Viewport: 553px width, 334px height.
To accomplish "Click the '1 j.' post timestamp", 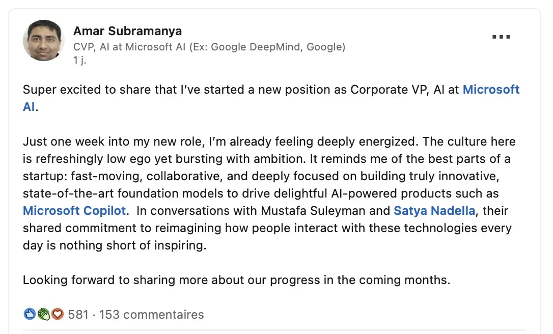I will (80, 60).
